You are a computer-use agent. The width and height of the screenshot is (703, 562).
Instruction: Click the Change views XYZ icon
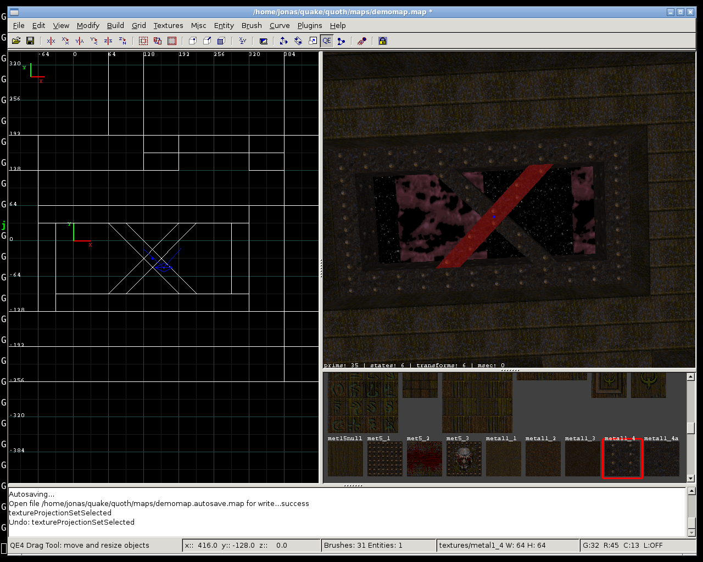(x=242, y=41)
